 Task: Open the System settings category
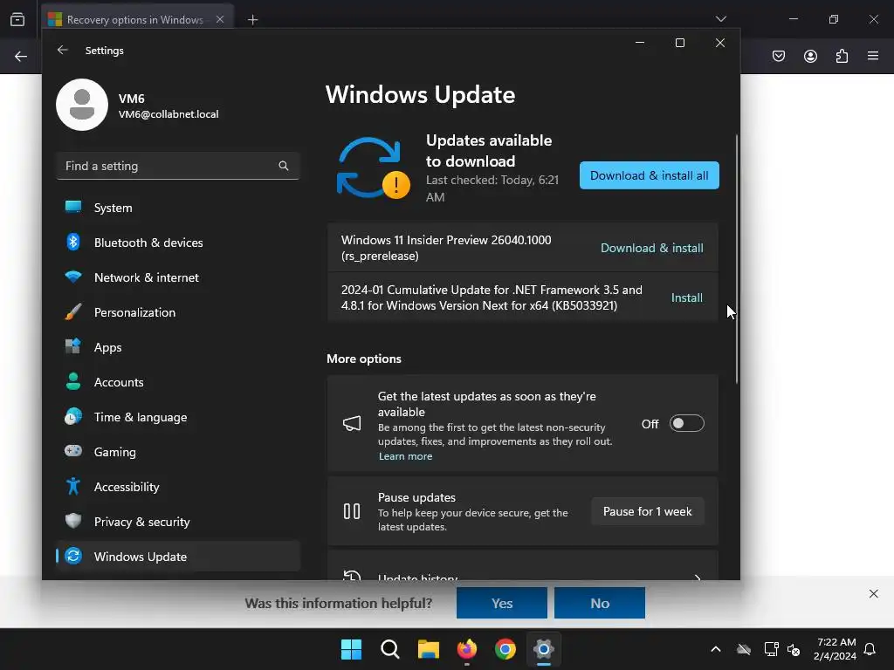point(178,208)
